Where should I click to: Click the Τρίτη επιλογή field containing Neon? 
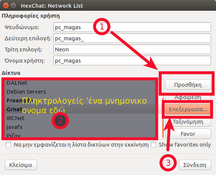(132, 50)
